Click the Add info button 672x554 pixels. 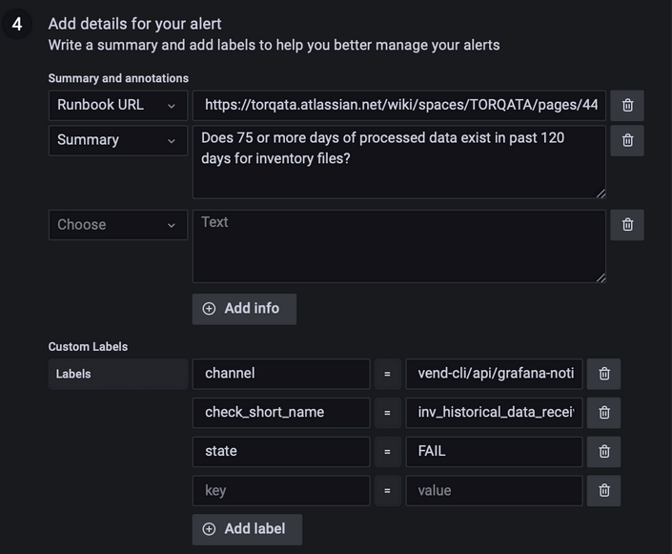coord(244,309)
